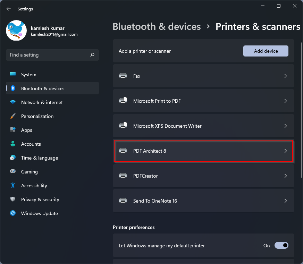
Task: Go back to Bluetooth & devices breadcrumb
Action: (157, 27)
